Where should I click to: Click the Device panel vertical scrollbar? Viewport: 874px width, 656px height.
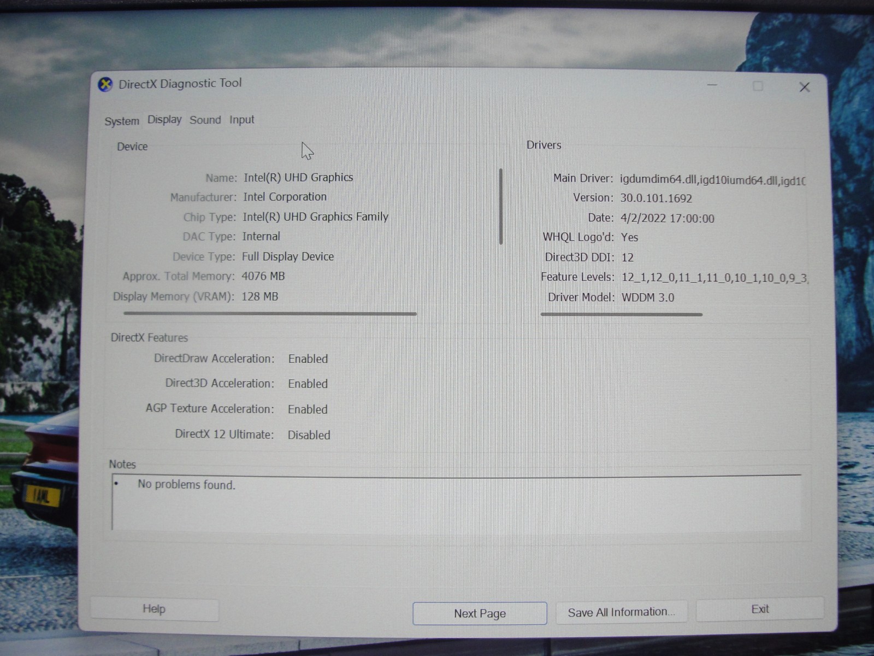501,206
